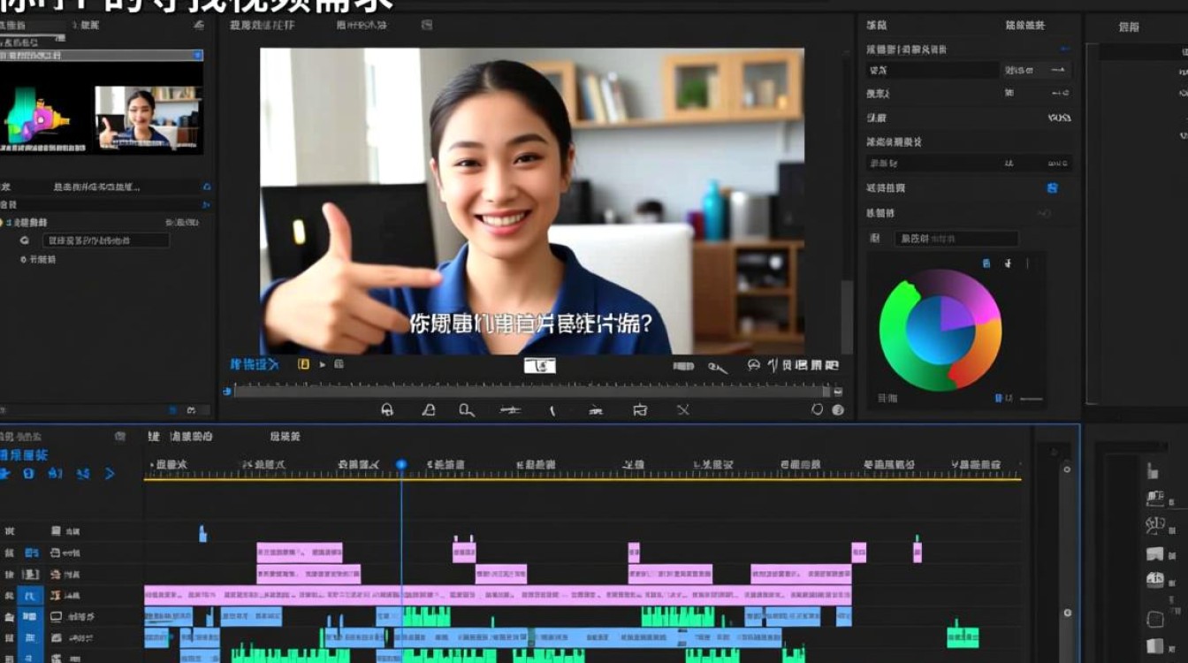The height and width of the screenshot is (663, 1188).
Task: Toggle the gray switch under the blue checkbox
Action: (1044, 213)
